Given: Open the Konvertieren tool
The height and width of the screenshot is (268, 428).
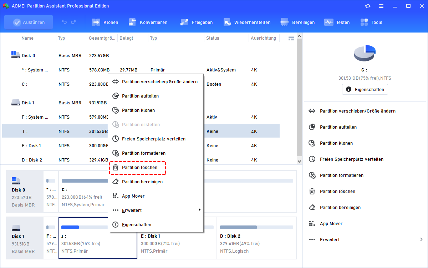Looking at the screenshot, I should [148, 22].
